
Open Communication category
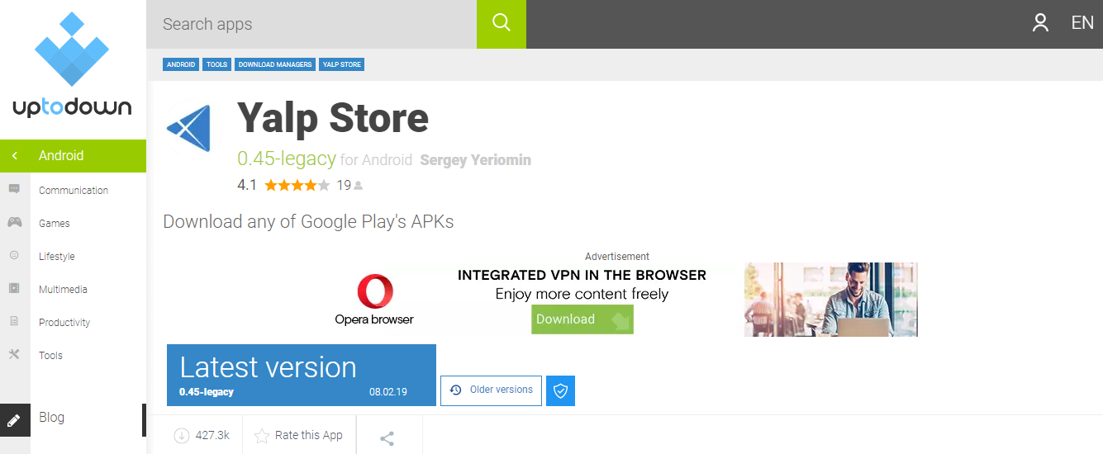click(74, 190)
